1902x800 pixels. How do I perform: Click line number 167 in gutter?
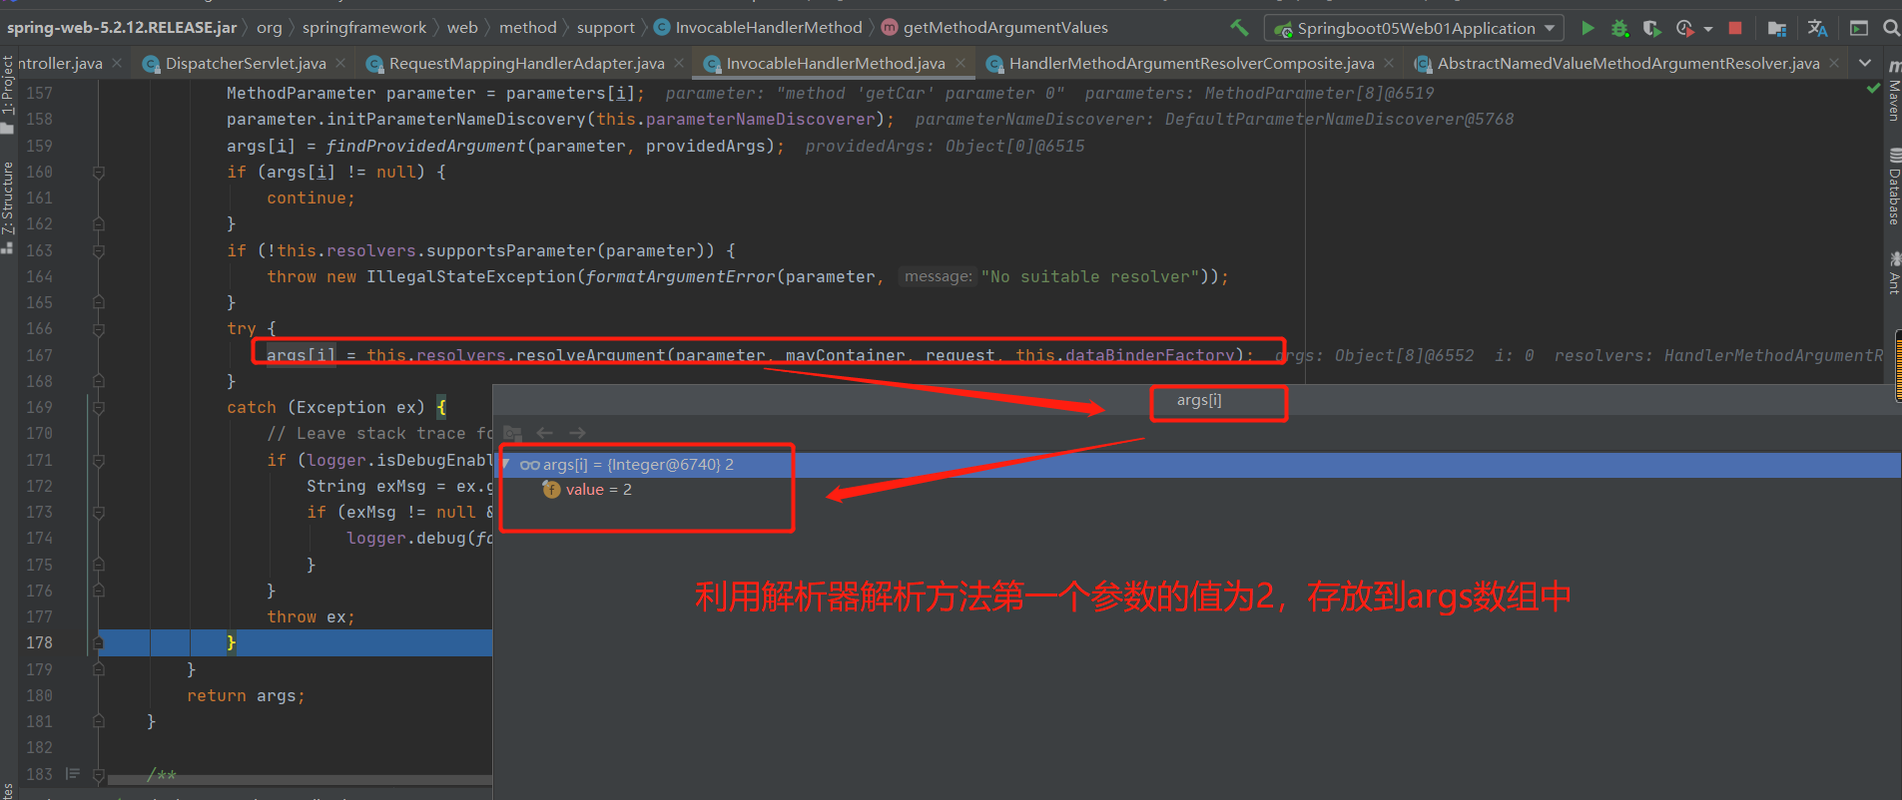(39, 356)
